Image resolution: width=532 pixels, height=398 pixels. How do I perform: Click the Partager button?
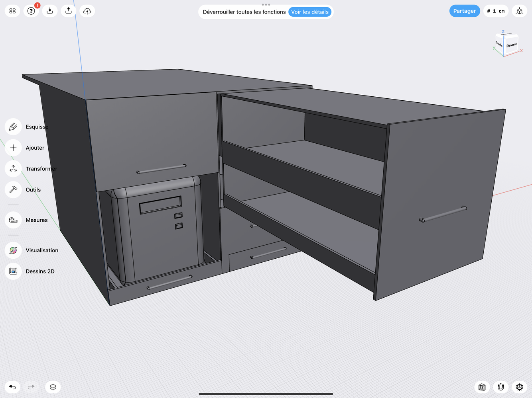tap(465, 11)
